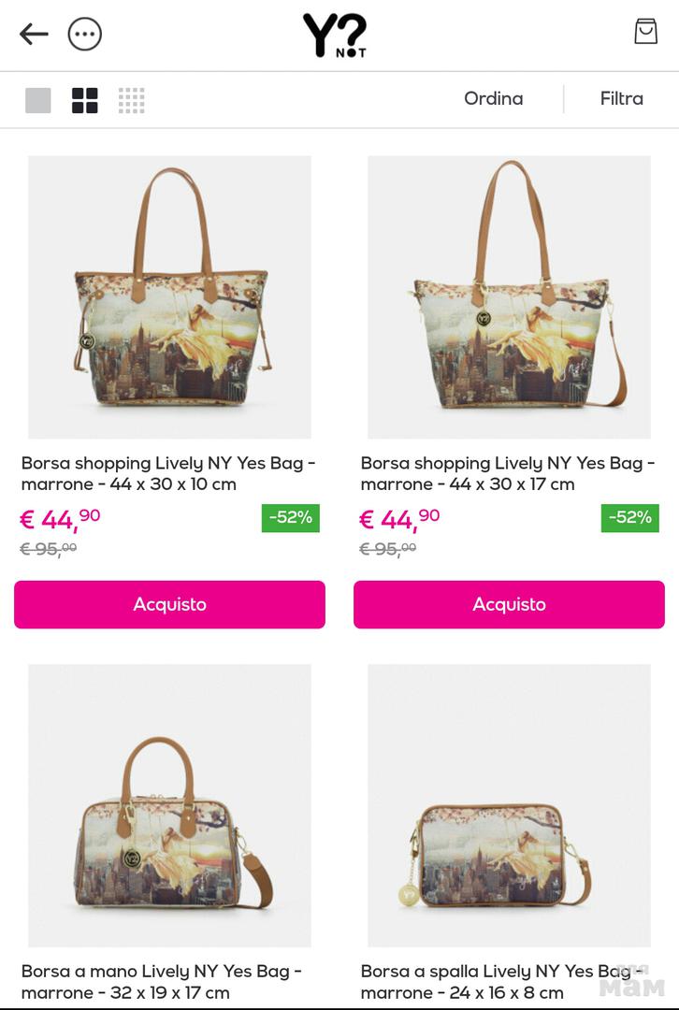This screenshot has height=1010, width=679.
Task: Buy the 44 x 30 x 17 cm shopping bag
Action: pyautogui.click(x=509, y=604)
